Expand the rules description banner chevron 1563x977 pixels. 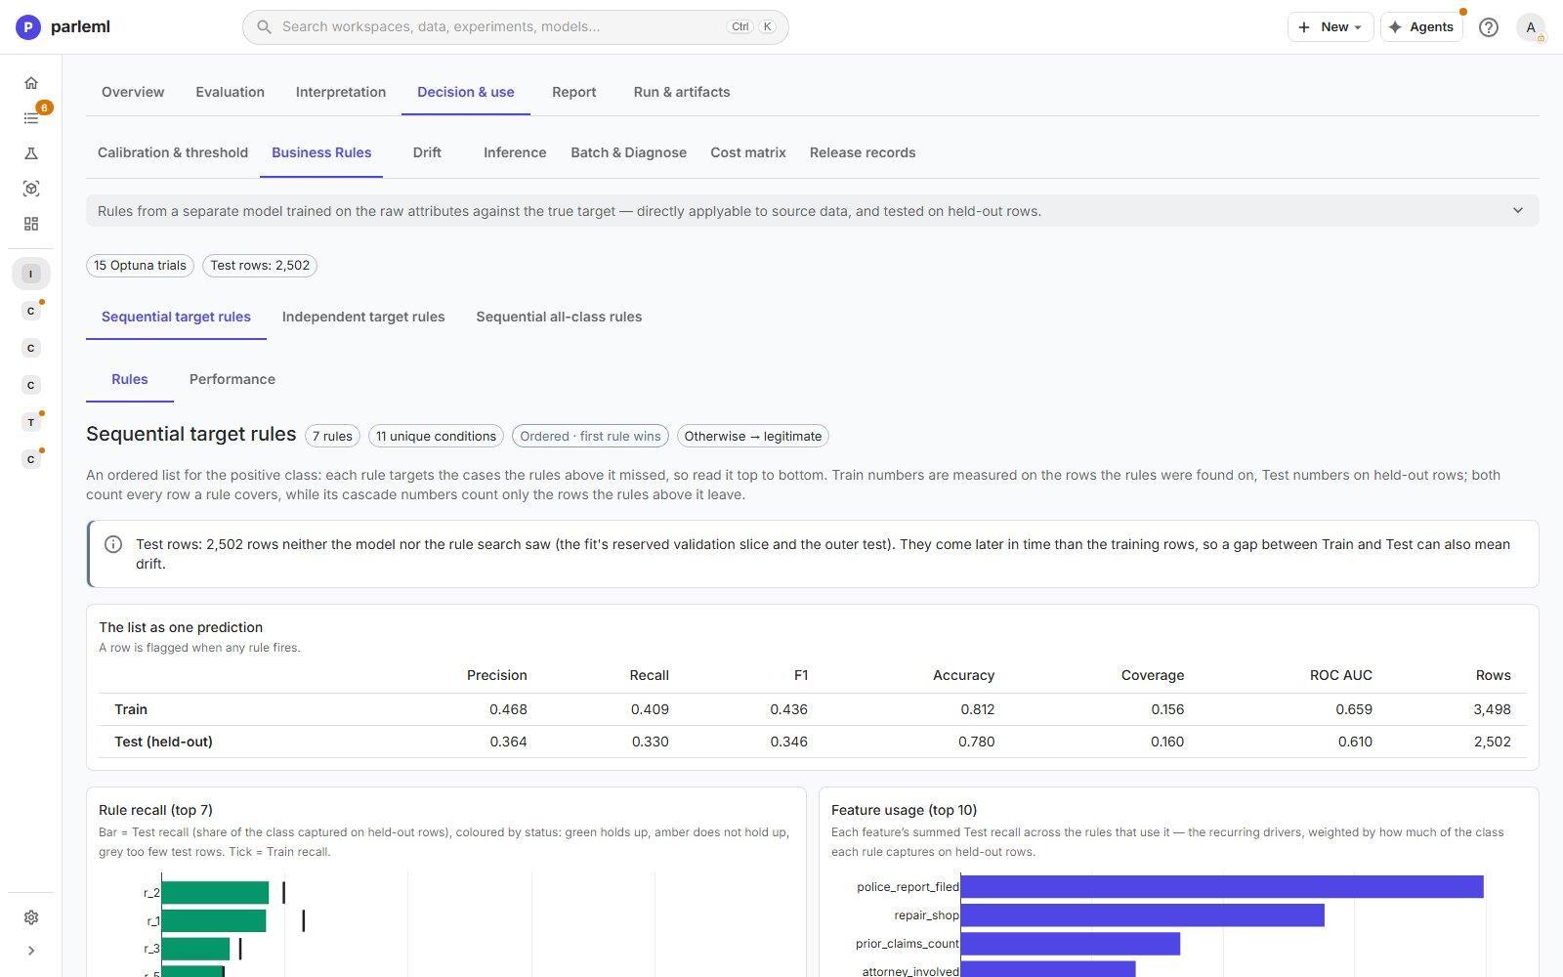click(x=1518, y=211)
